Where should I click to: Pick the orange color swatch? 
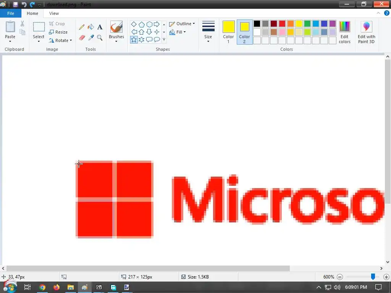291,24
